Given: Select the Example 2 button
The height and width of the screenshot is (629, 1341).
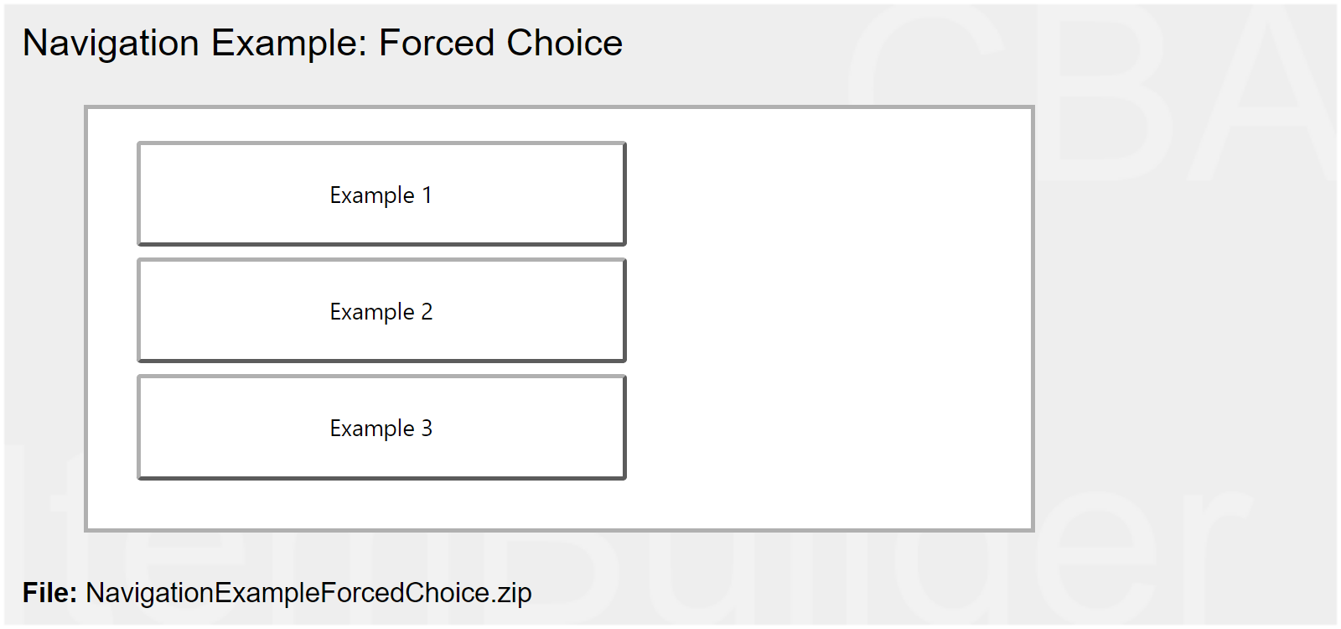Looking at the screenshot, I should [x=381, y=311].
